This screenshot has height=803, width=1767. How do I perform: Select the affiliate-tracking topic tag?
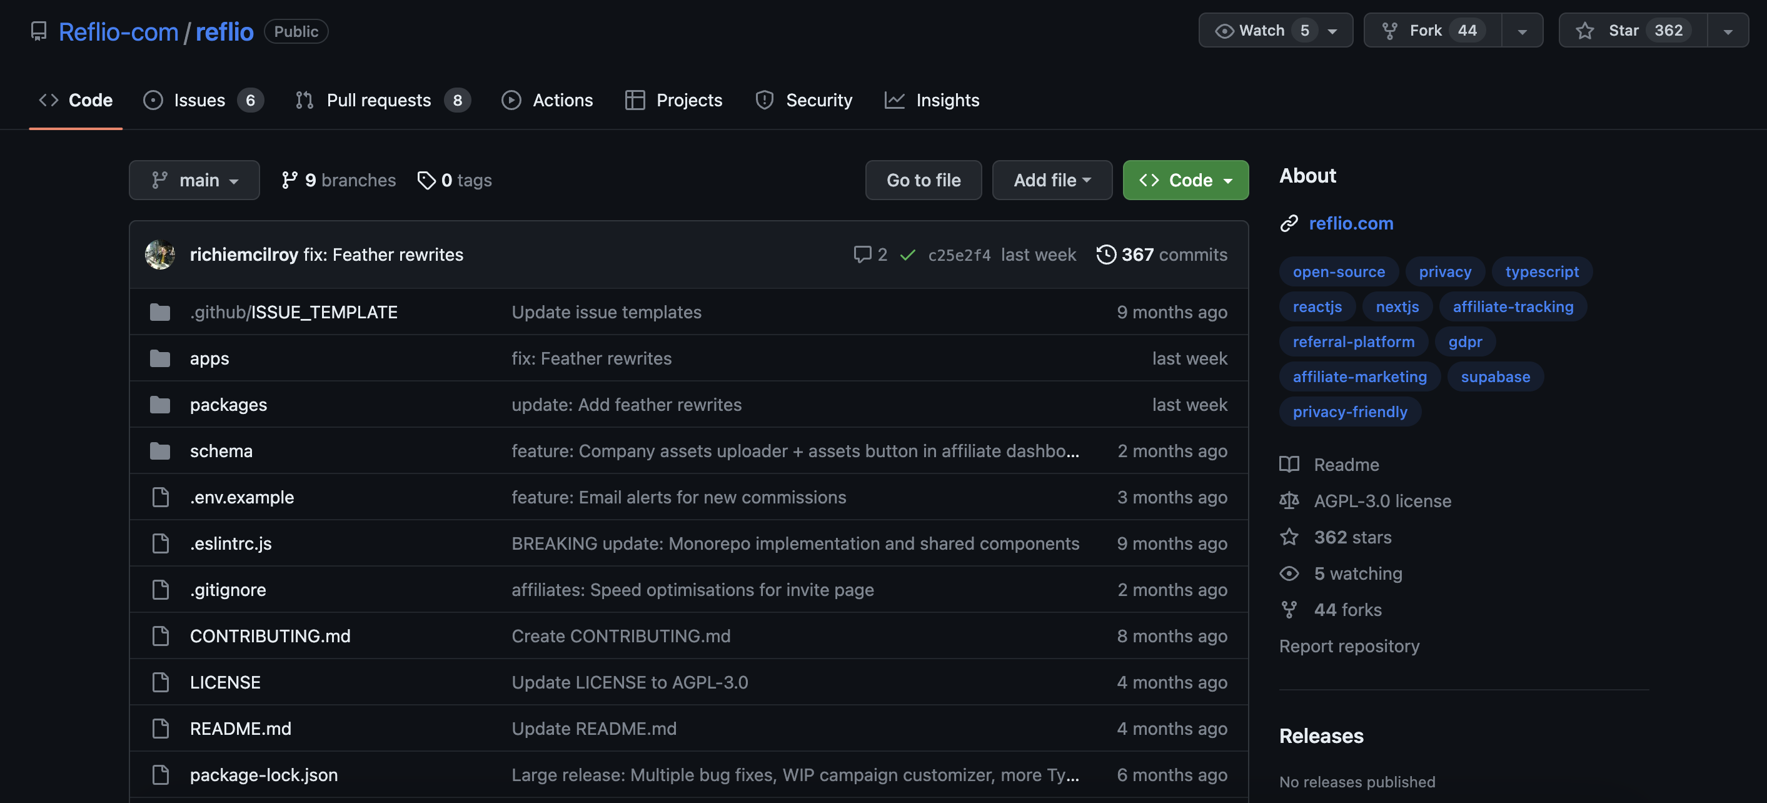tap(1513, 307)
